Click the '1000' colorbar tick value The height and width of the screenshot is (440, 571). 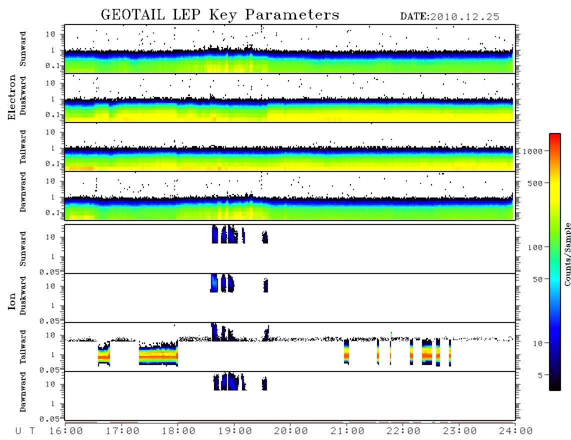[x=532, y=151]
